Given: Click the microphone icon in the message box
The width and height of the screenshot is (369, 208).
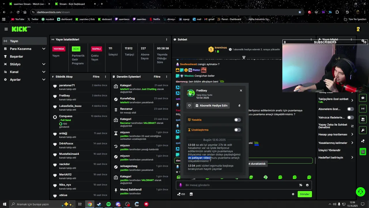Looking at the screenshot, I should point(181,185).
